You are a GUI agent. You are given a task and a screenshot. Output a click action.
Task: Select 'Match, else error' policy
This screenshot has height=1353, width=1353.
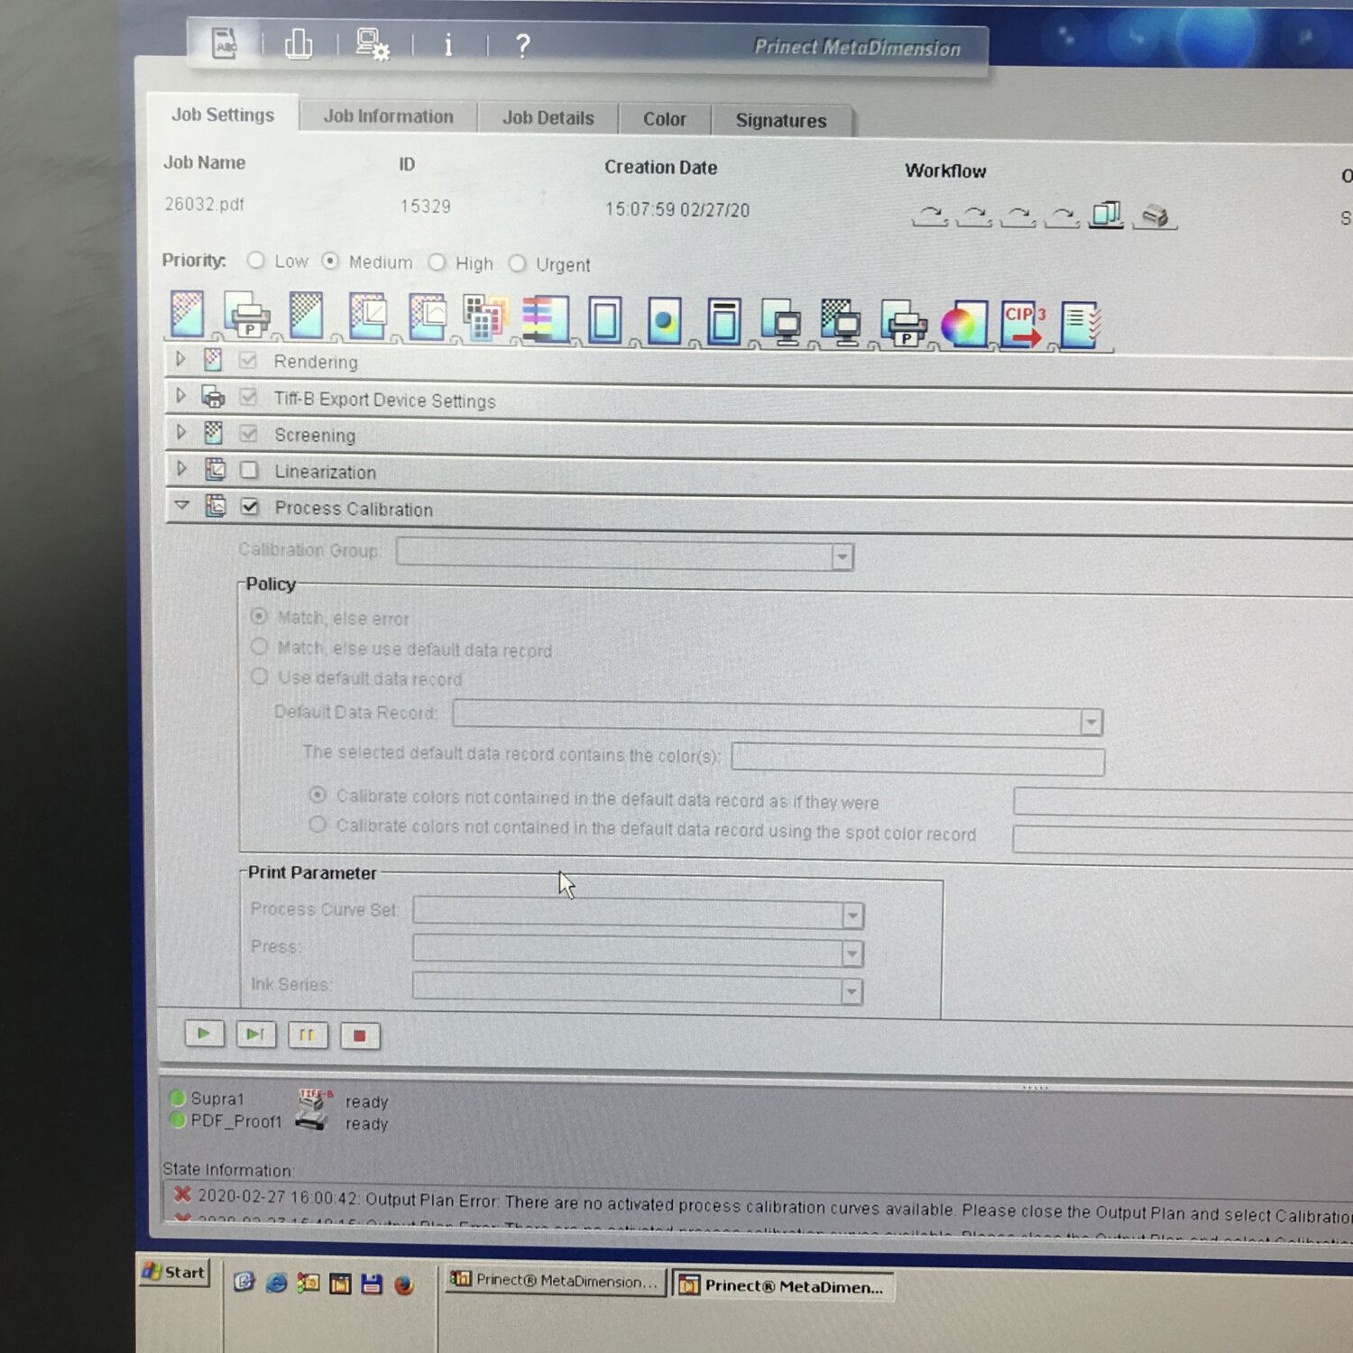(x=259, y=616)
